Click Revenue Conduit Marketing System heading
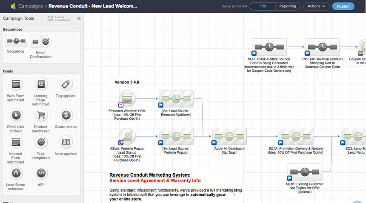 pos(150,175)
